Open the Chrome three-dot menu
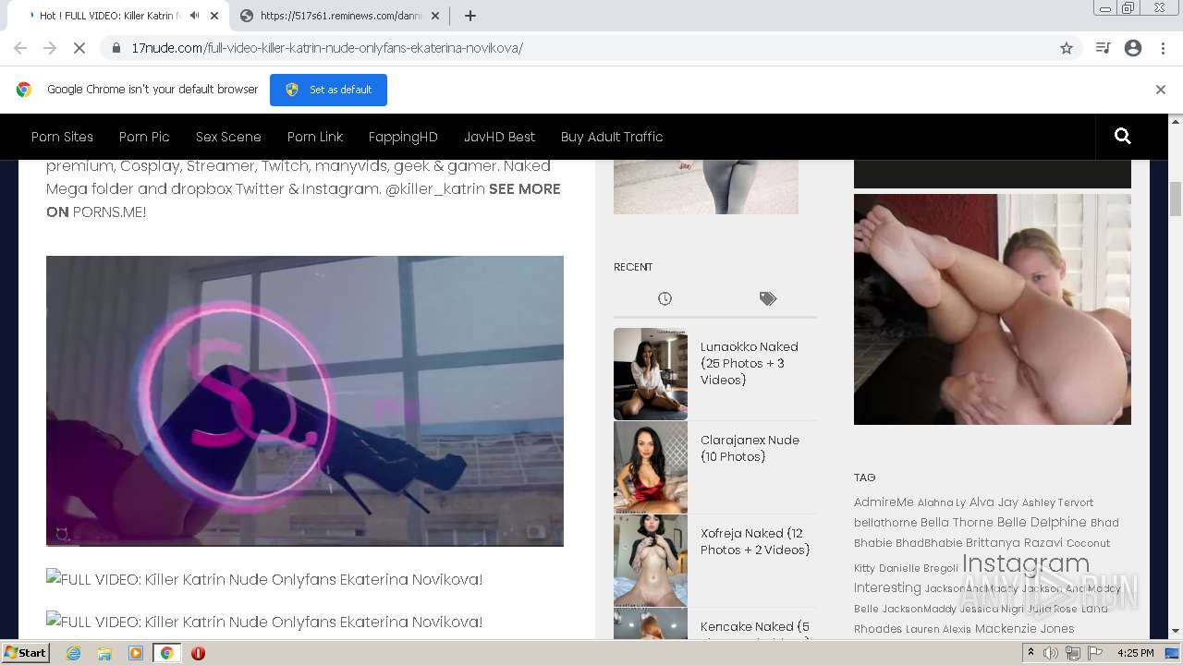 coord(1162,48)
